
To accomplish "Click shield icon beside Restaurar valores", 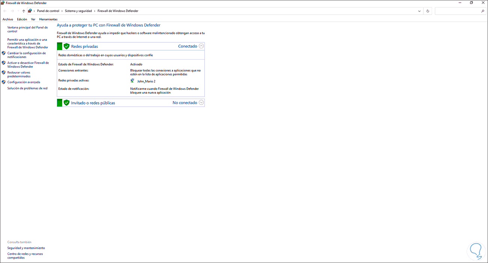I will [4, 72].
